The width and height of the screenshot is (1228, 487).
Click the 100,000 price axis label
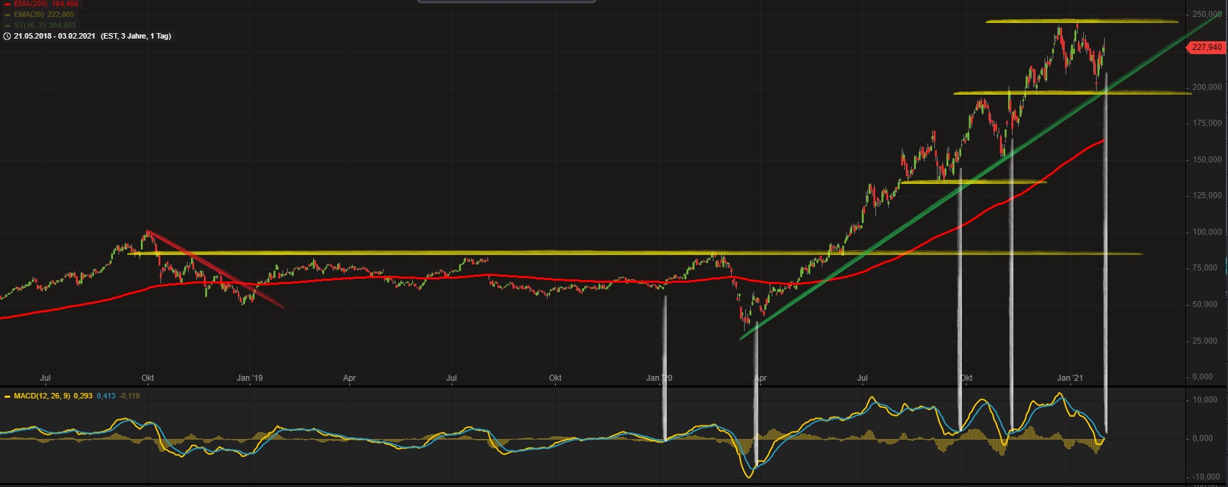click(1207, 232)
